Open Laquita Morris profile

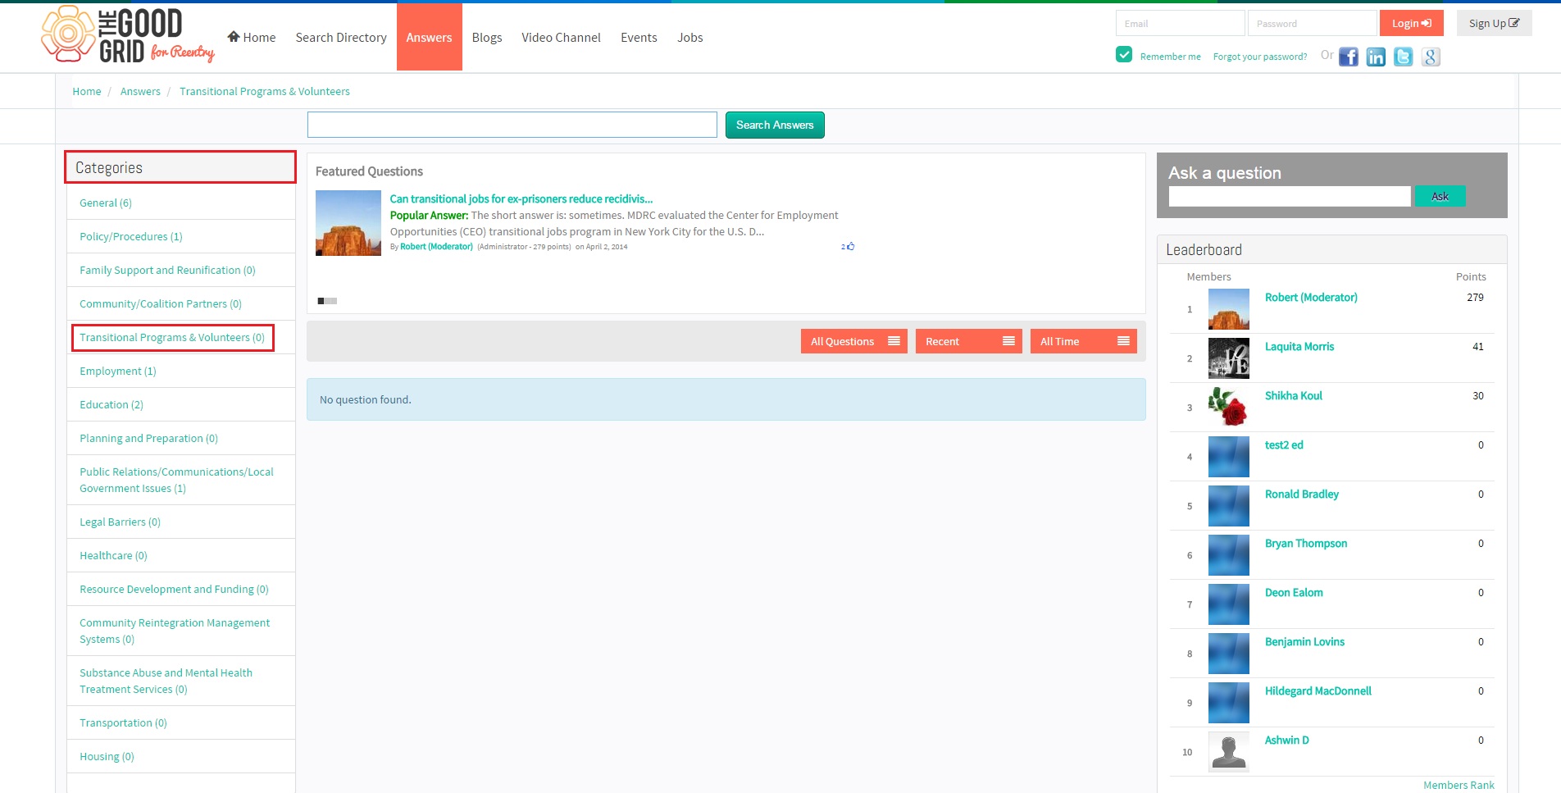[1299, 346]
